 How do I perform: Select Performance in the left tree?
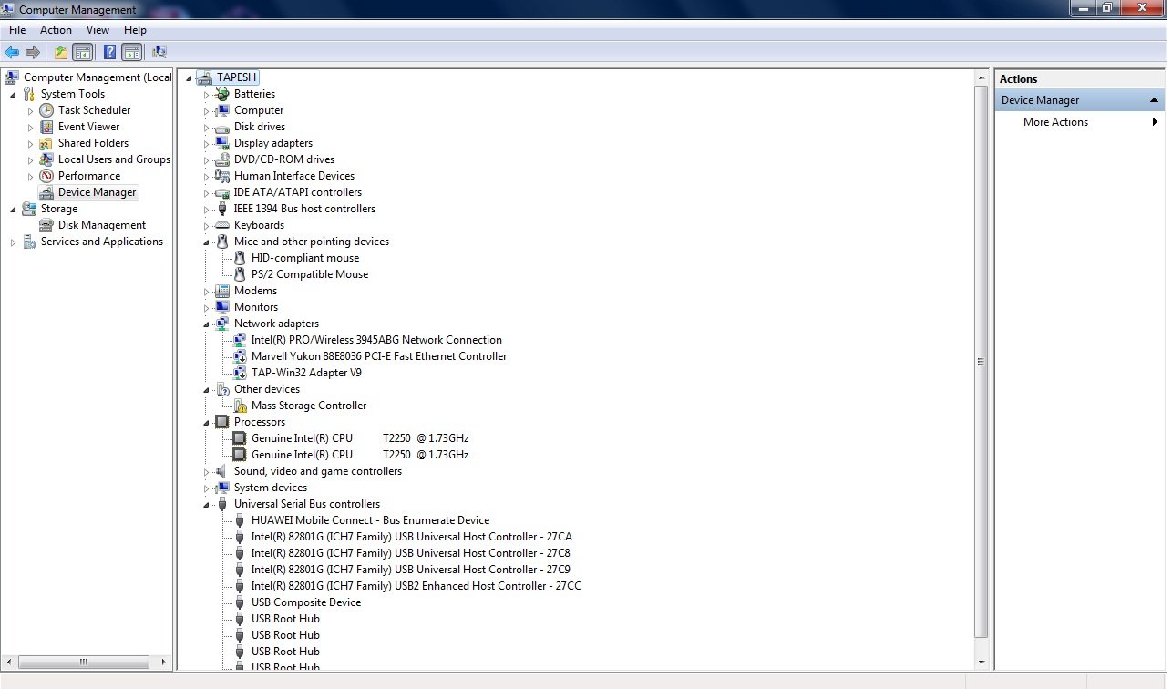[x=89, y=176]
